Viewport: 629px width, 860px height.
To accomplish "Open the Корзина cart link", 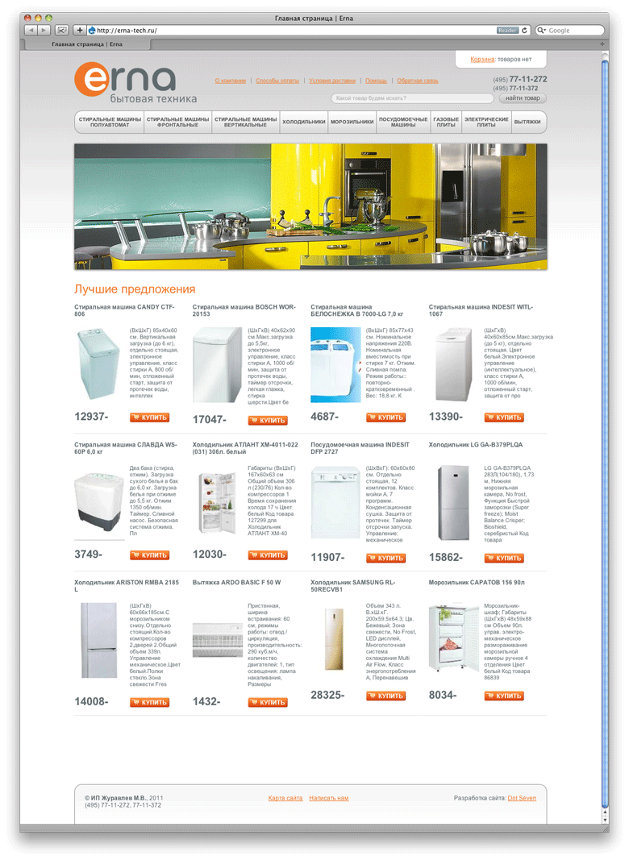I will (x=482, y=59).
